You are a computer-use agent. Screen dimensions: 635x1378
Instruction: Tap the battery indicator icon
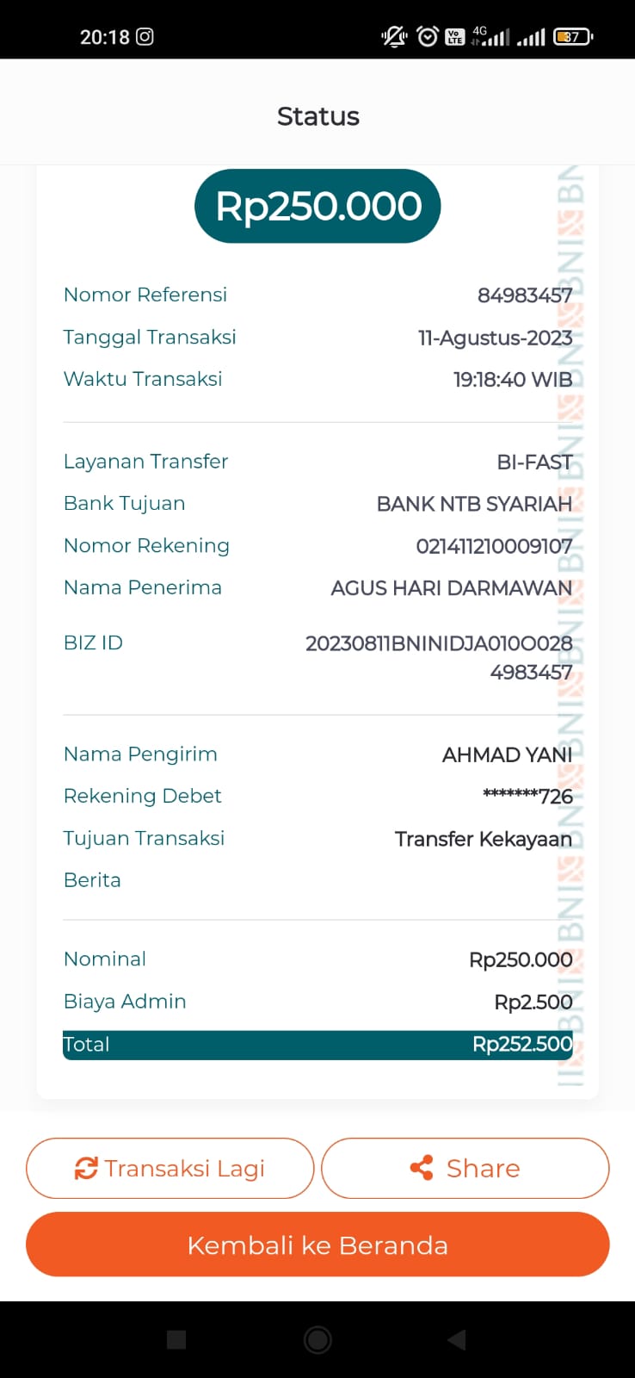coord(573,36)
